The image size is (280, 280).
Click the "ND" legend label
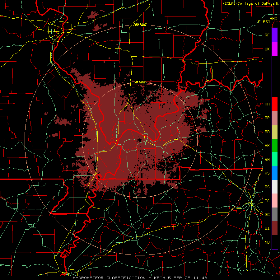[267, 242]
